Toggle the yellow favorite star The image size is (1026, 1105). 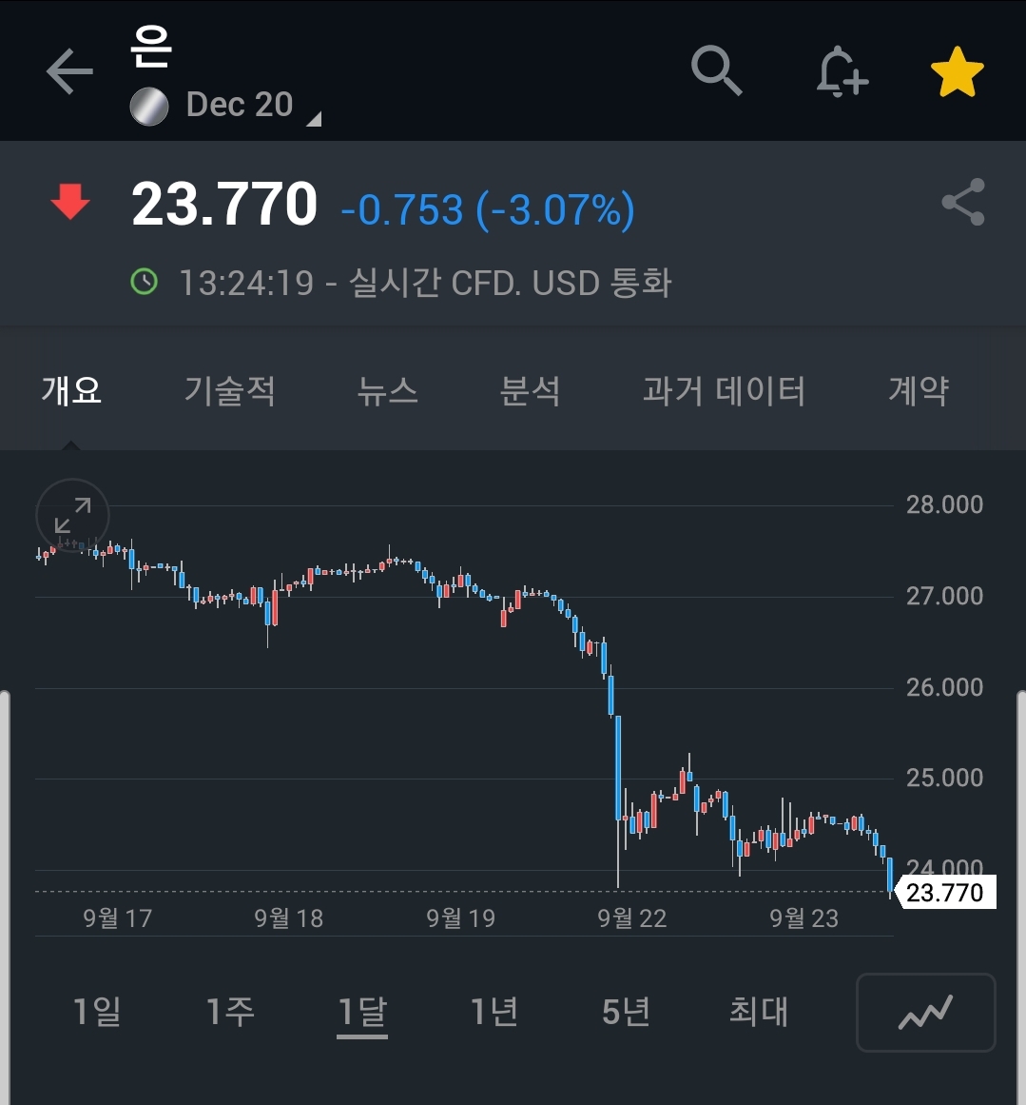point(956,72)
